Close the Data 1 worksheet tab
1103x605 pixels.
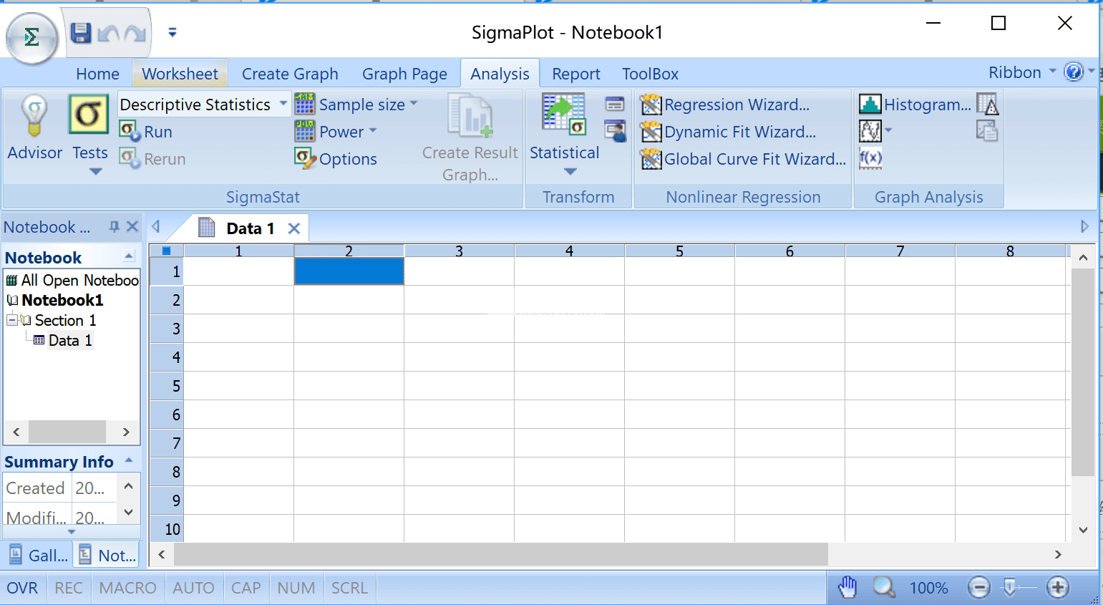tap(293, 228)
